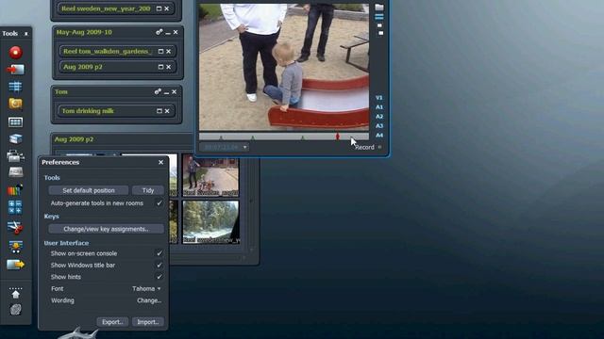This screenshot has height=339, width=604.
Task: Close the Preferences panel
Action: pyautogui.click(x=160, y=162)
